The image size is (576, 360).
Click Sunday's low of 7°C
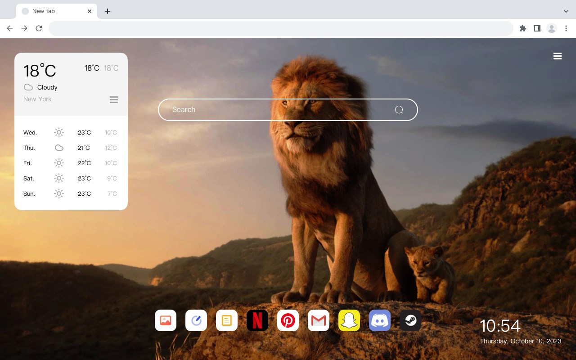click(x=112, y=193)
